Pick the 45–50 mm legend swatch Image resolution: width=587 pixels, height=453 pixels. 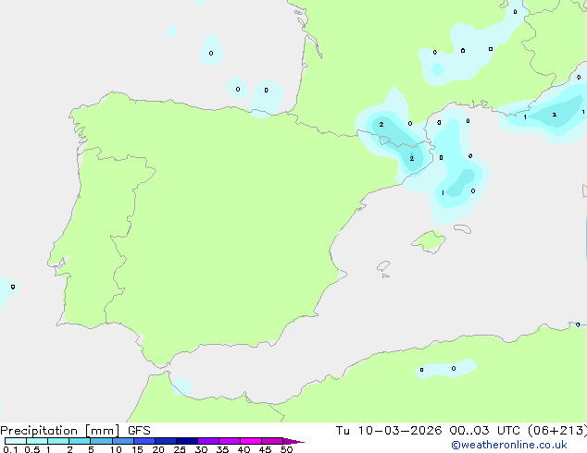tap(272, 441)
